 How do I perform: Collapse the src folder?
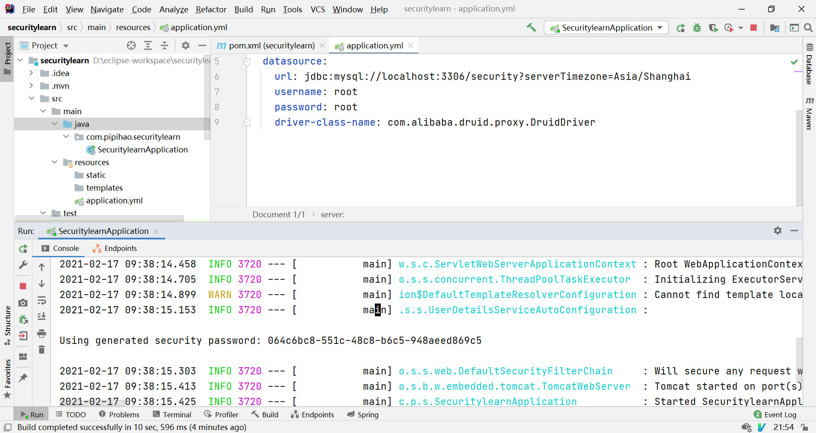coord(31,98)
